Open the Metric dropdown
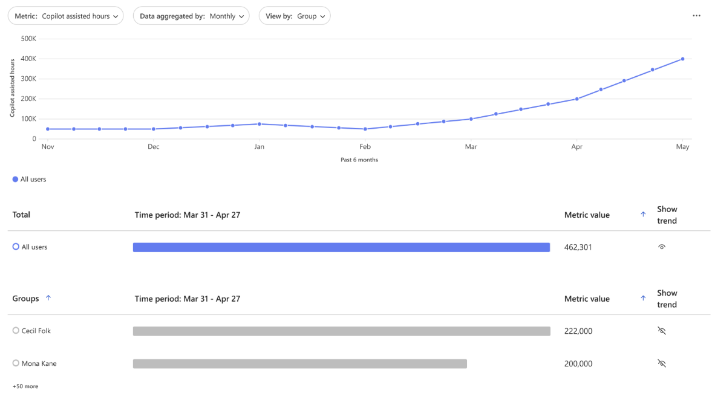The height and width of the screenshot is (399, 712). point(65,16)
